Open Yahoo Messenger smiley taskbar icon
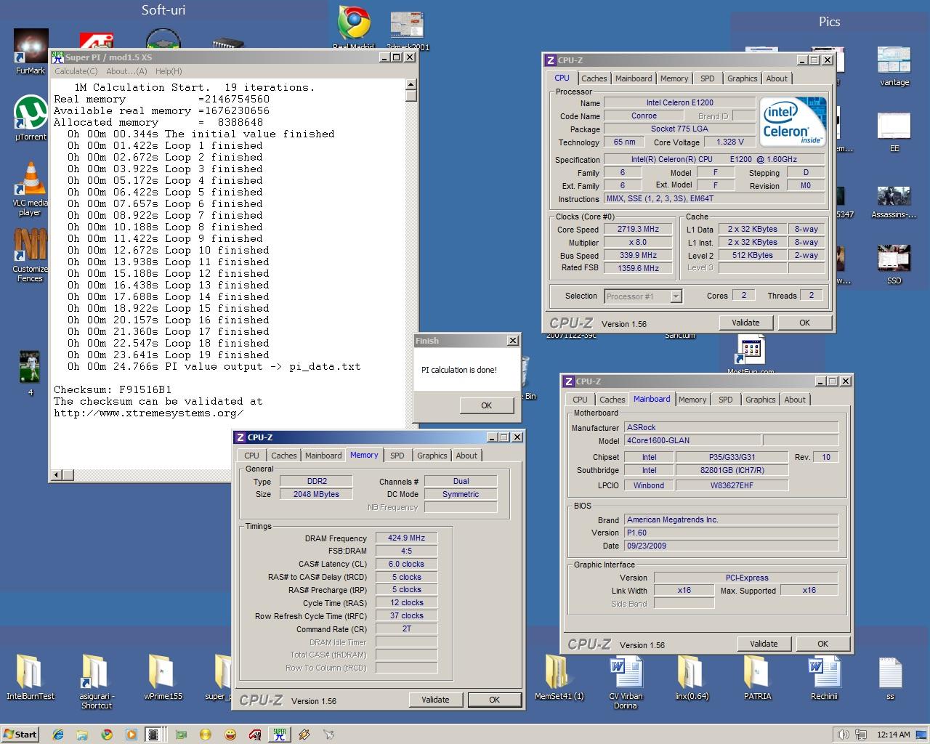 pos(230,735)
